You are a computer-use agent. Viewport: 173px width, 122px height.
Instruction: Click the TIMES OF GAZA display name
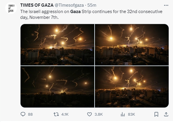pyautogui.click(x=37, y=5)
